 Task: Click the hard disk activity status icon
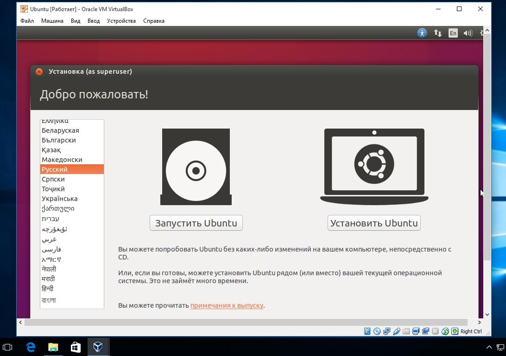tap(367, 331)
